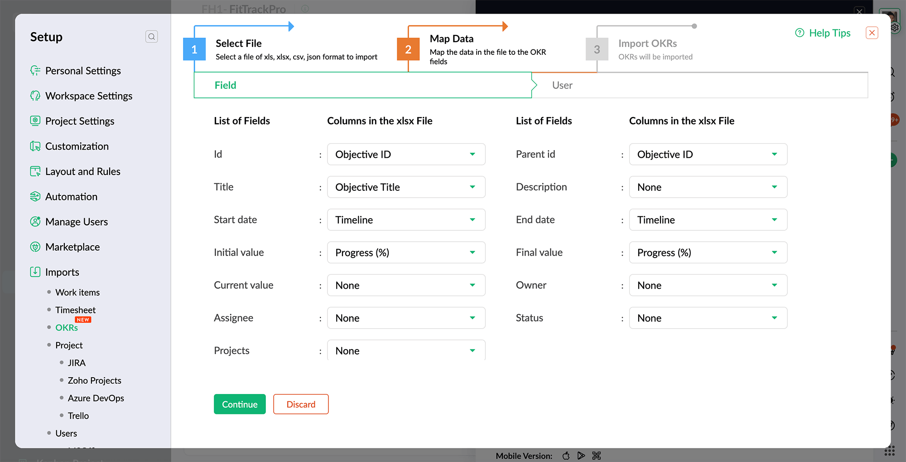906x462 pixels.
Task: Switch to the User tab
Action: click(x=562, y=85)
